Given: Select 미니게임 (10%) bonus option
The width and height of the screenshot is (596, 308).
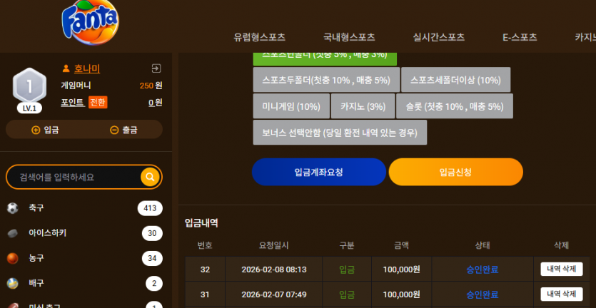Looking at the screenshot, I should (x=291, y=106).
